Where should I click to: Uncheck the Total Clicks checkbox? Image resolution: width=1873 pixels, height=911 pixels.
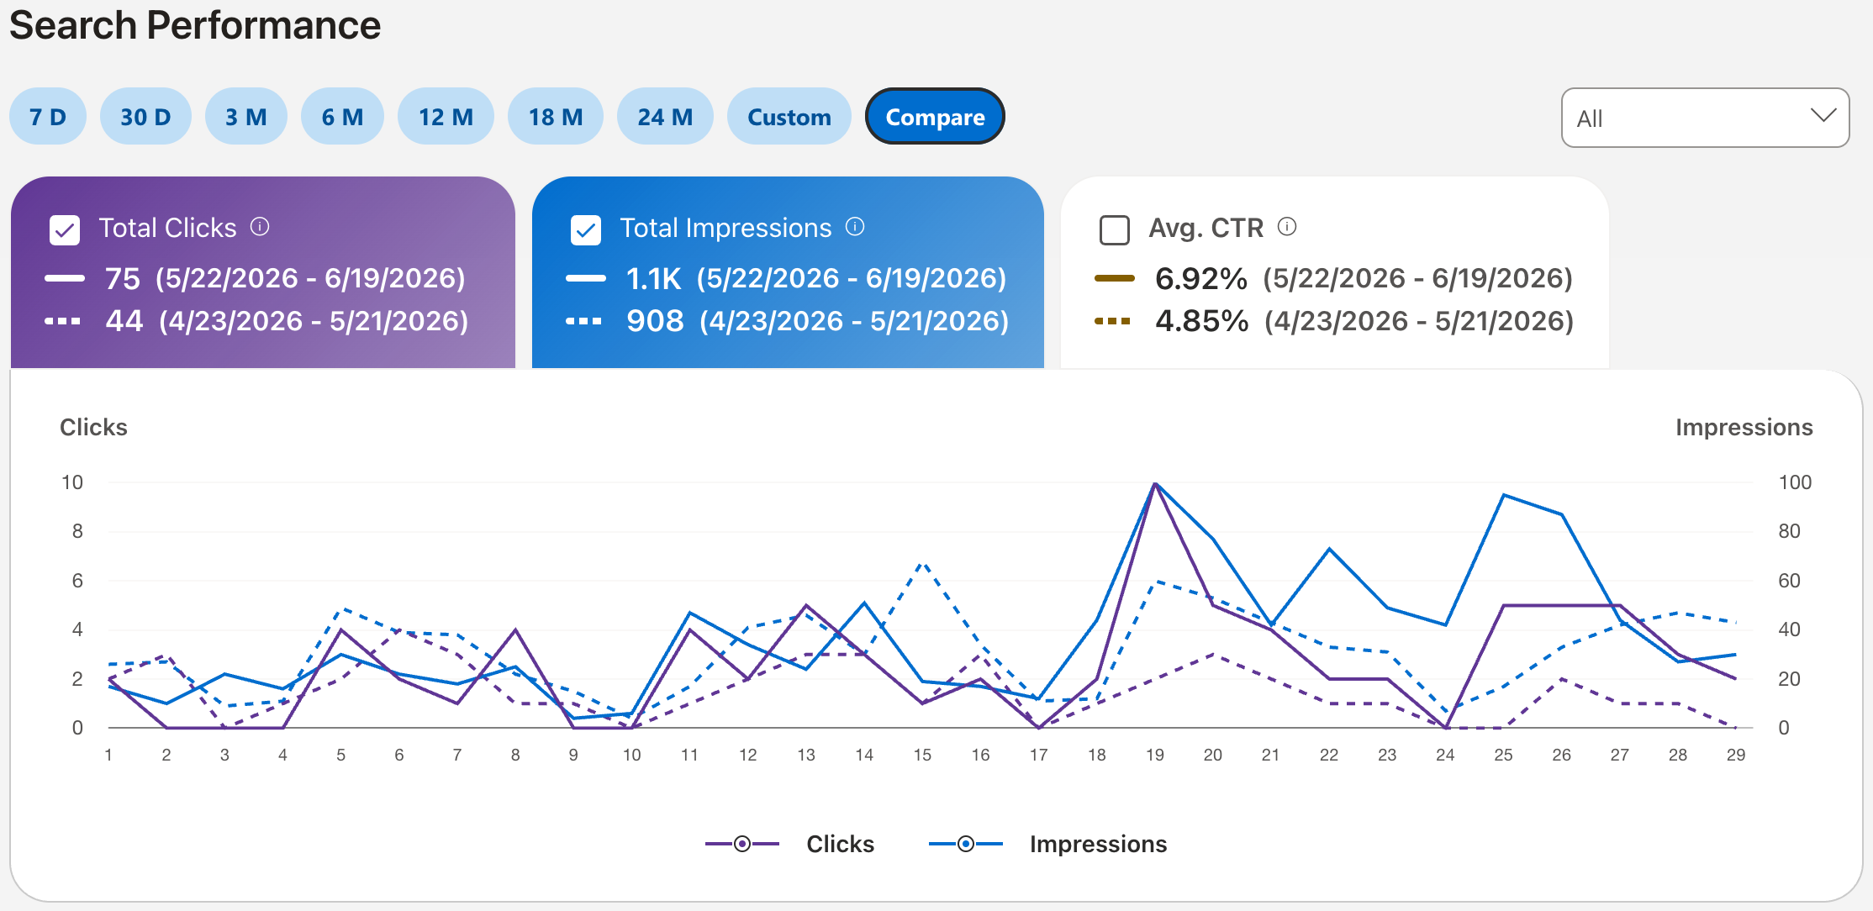(65, 229)
